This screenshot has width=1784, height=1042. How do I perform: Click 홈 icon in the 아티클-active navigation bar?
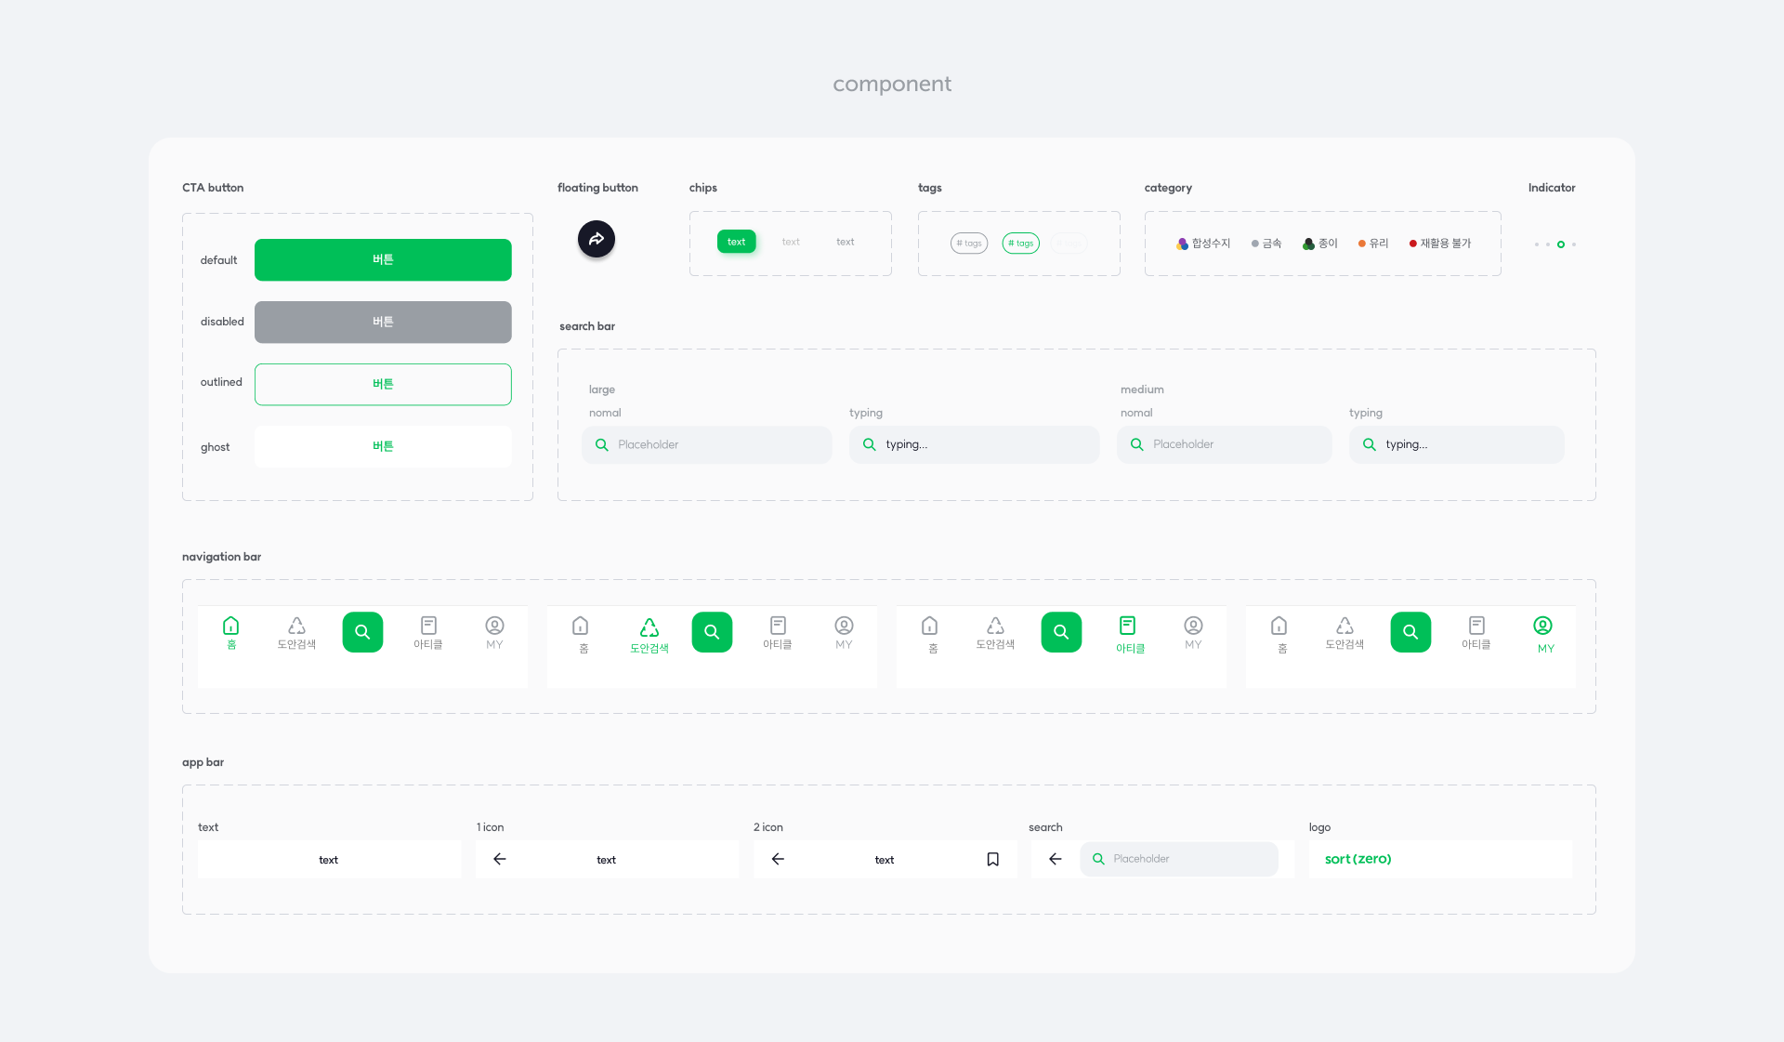tap(930, 626)
